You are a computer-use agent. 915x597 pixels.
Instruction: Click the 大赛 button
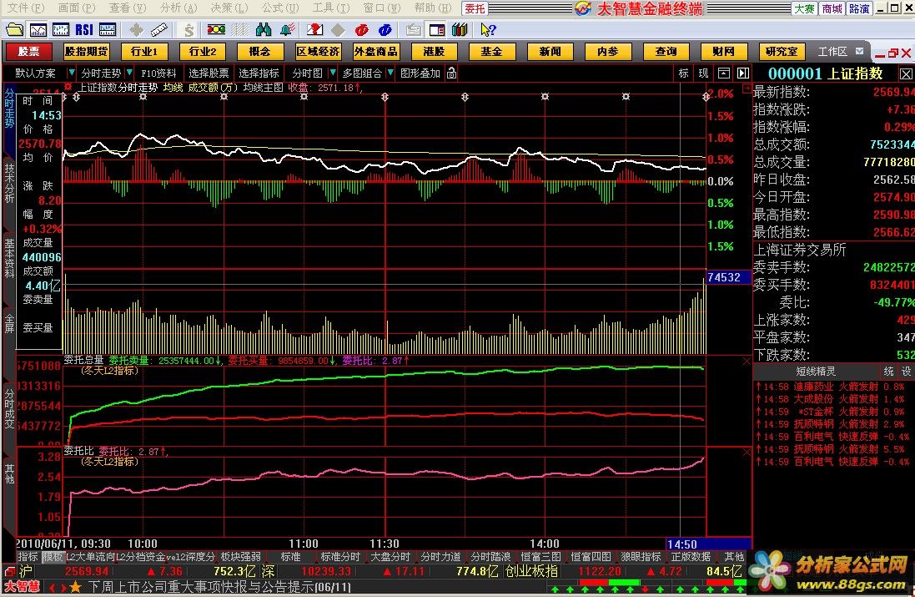click(803, 8)
